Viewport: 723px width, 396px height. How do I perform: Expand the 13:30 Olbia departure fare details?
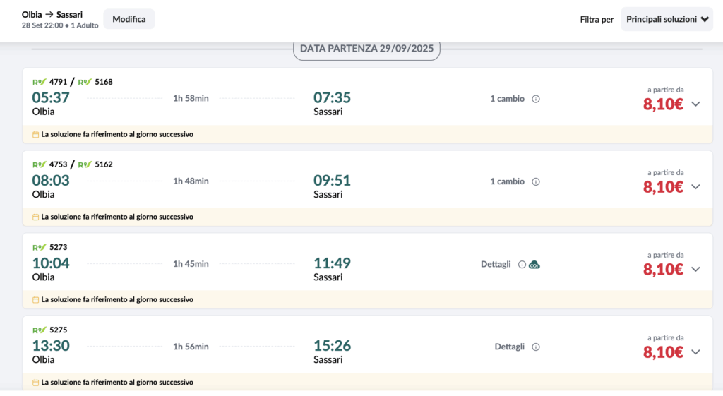pos(695,352)
